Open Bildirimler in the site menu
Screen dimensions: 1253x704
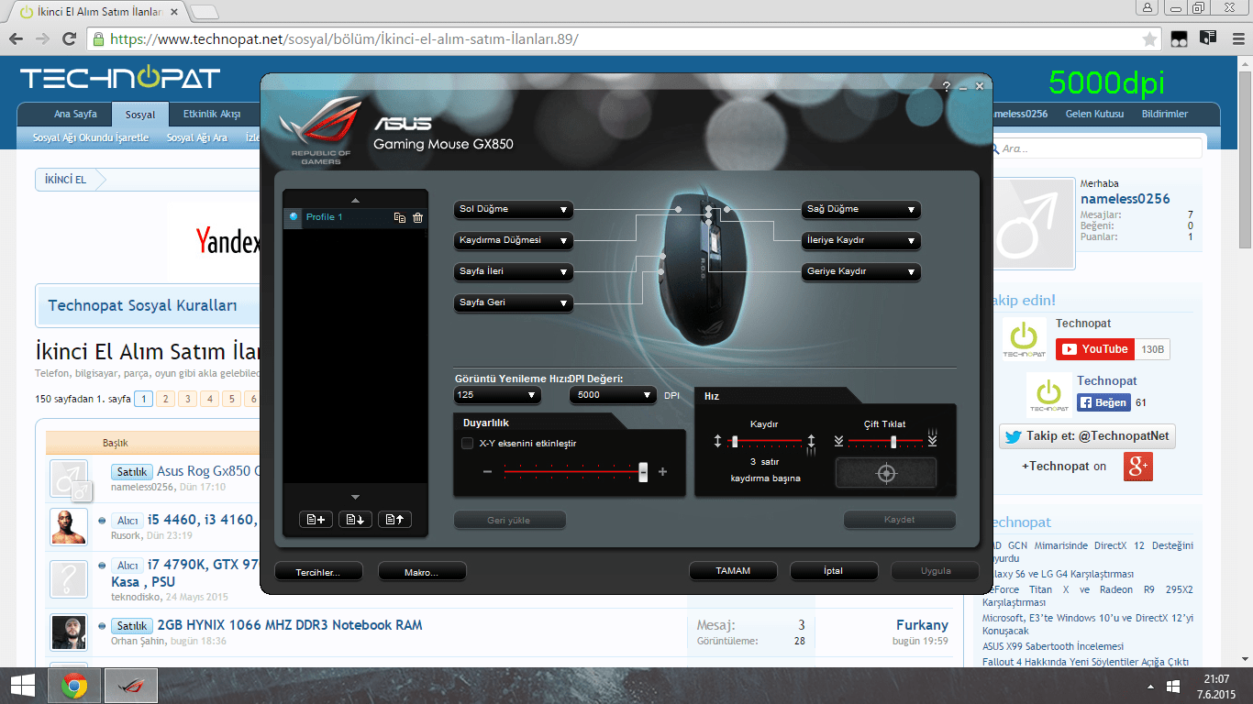(1165, 115)
